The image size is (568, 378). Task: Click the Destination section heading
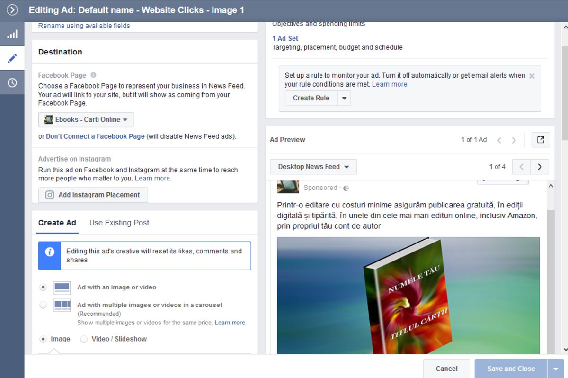pos(60,52)
